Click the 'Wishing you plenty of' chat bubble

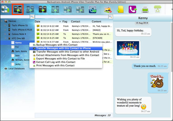133,105
